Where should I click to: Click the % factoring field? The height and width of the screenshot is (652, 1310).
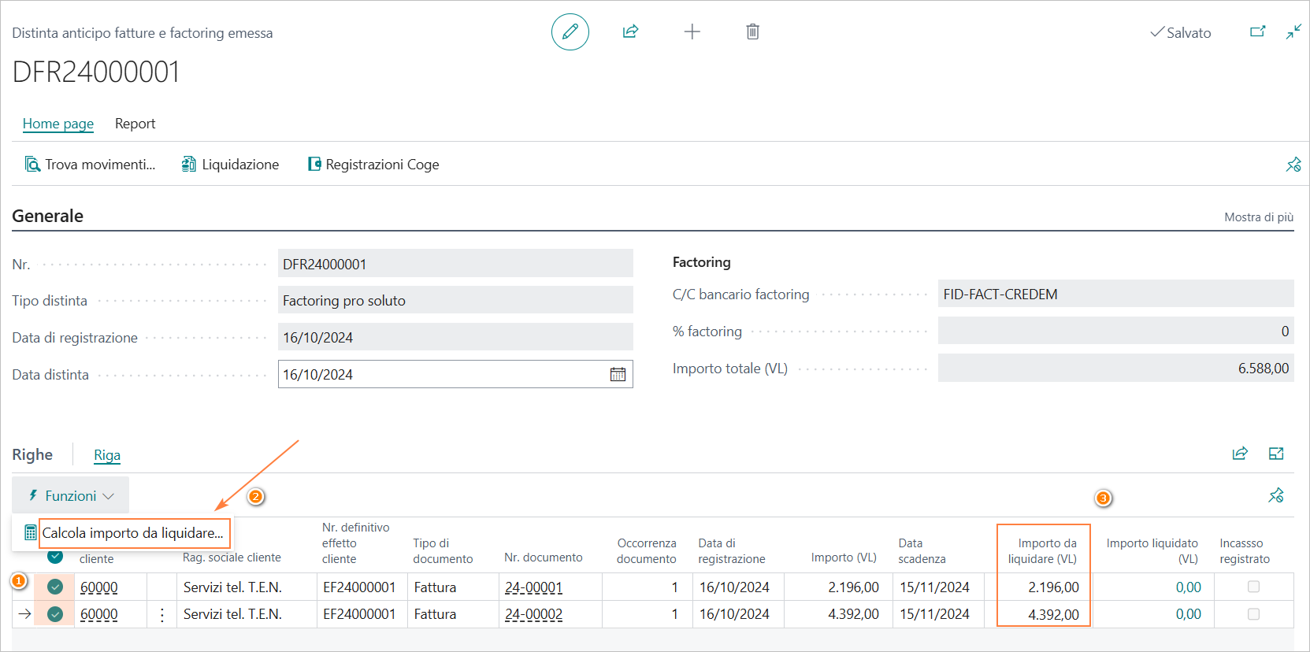click(x=1115, y=332)
